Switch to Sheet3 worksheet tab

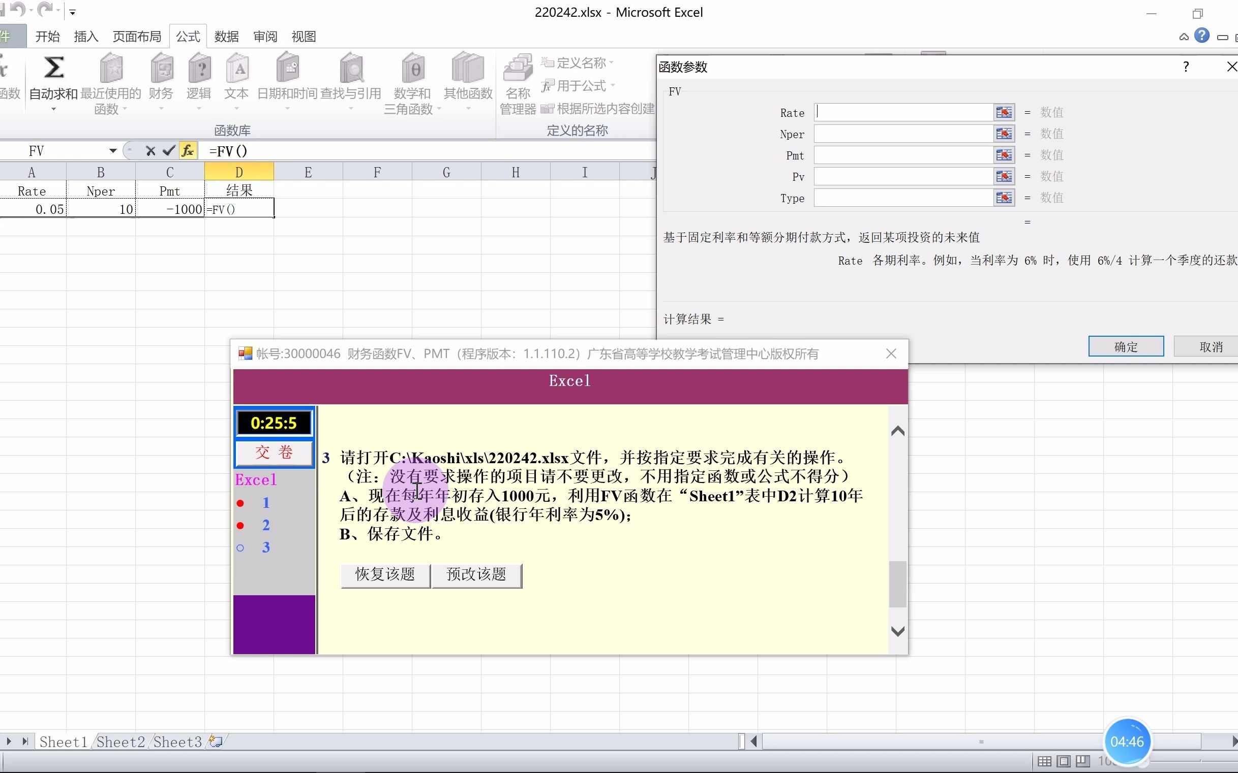(177, 742)
